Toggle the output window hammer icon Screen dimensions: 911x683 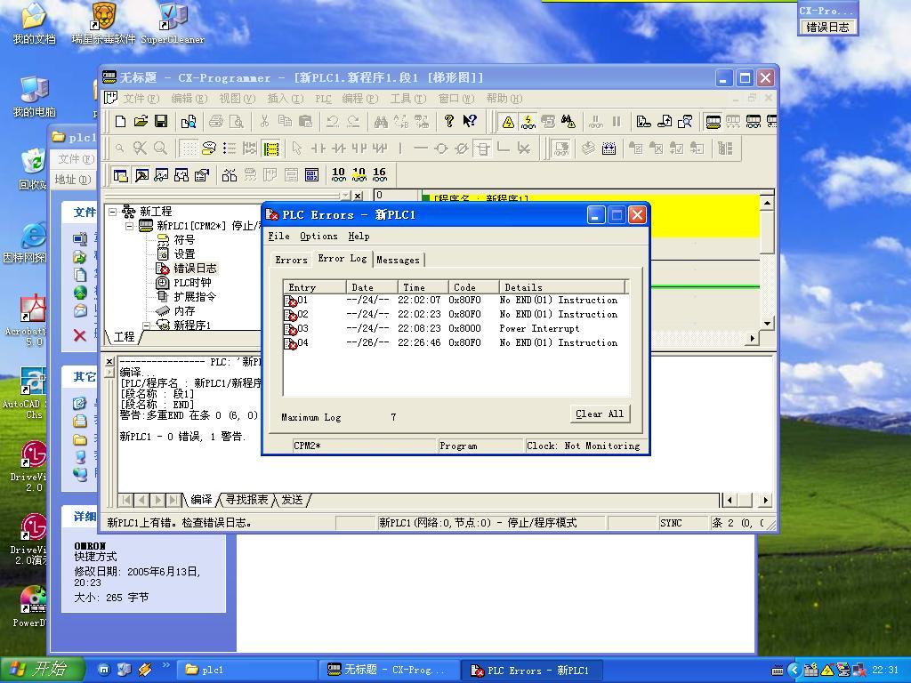click(x=141, y=175)
